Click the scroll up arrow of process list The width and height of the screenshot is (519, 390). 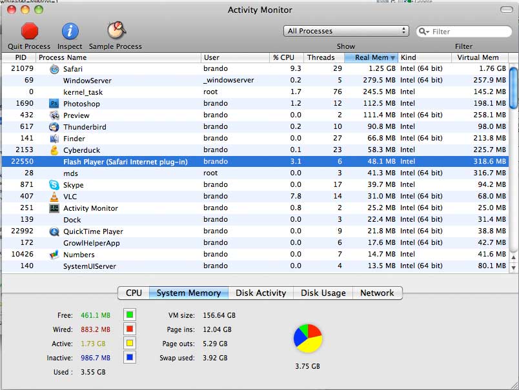(513, 257)
